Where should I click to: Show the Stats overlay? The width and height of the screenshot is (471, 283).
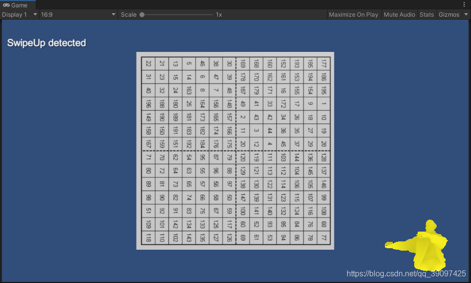click(426, 14)
